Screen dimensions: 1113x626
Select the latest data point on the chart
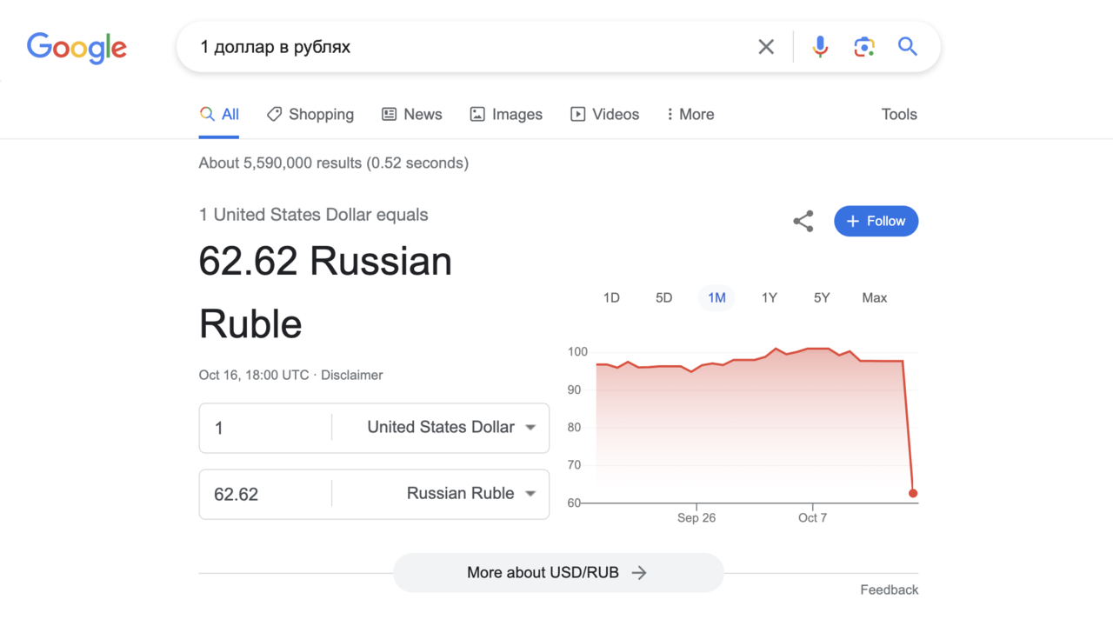(913, 492)
